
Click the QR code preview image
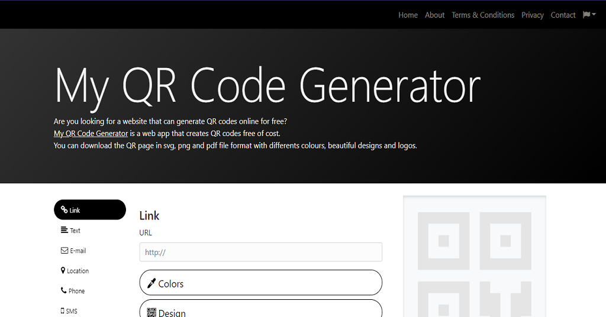pyautogui.click(x=475, y=257)
